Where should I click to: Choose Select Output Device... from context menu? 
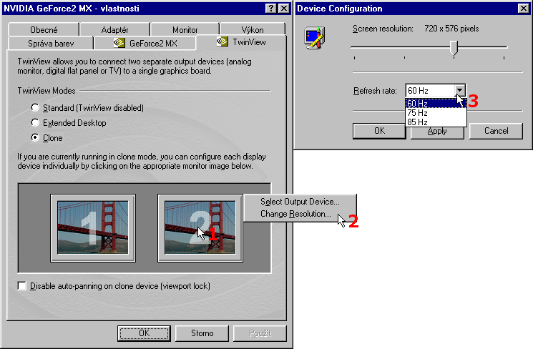[x=300, y=202]
